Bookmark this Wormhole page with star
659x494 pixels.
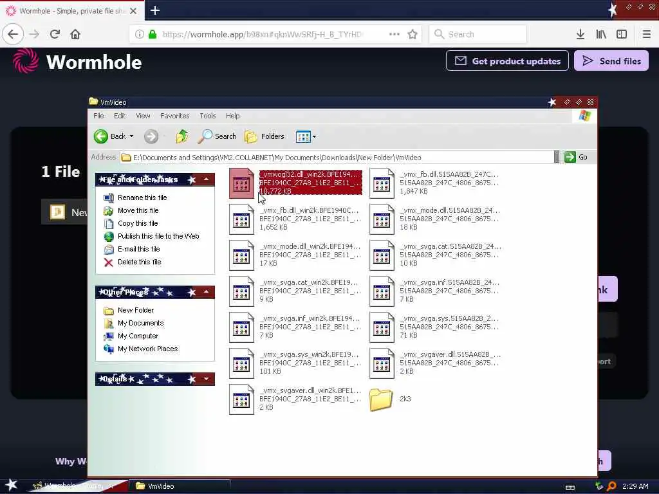pos(413,34)
